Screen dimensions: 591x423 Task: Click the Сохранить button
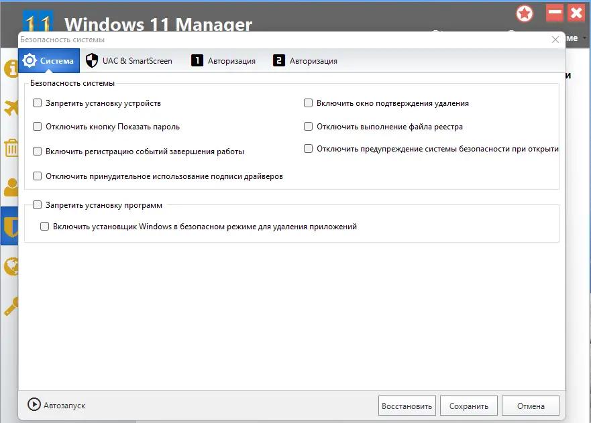click(x=468, y=406)
